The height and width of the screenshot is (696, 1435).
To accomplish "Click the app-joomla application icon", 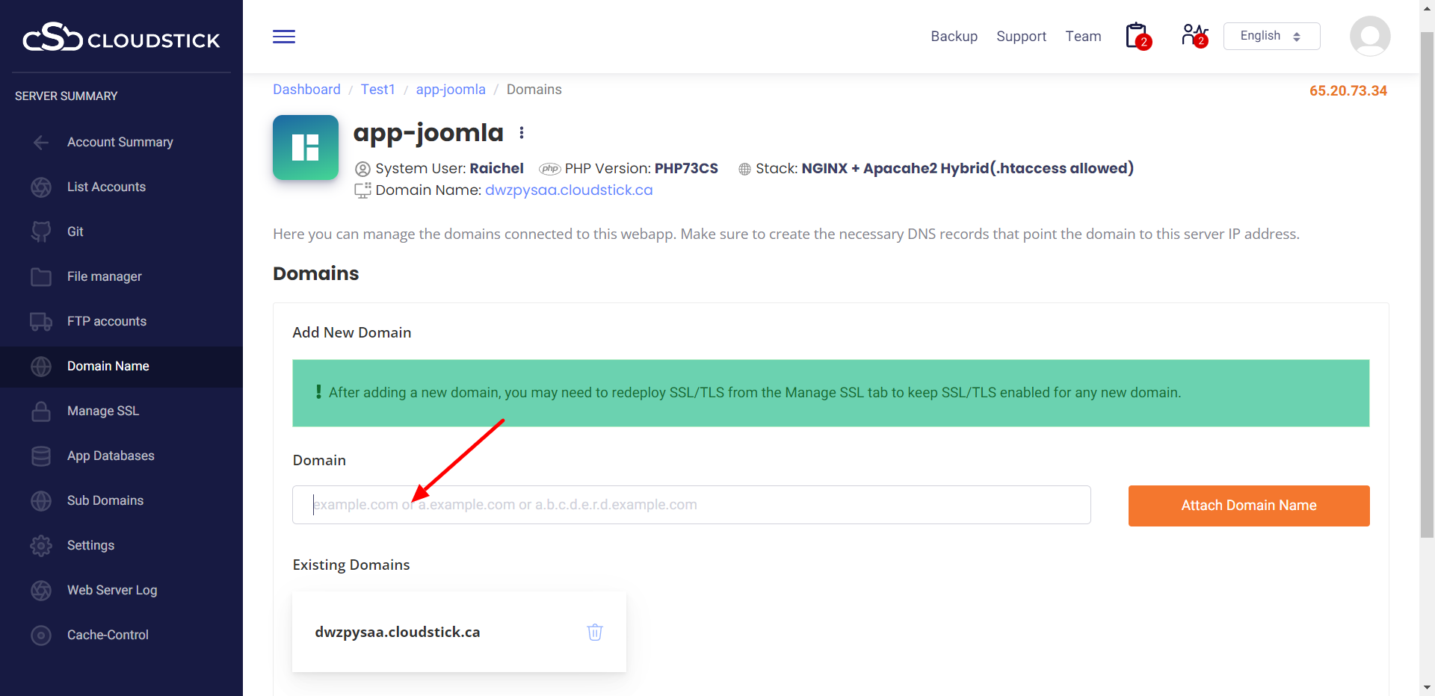I will [305, 147].
